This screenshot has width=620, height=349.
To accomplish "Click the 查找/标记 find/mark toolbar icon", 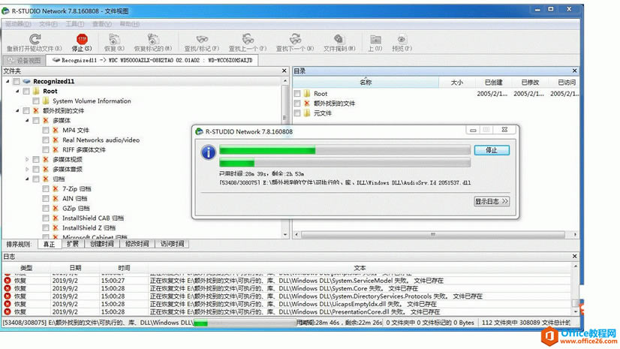I will pyautogui.click(x=202, y=39).
